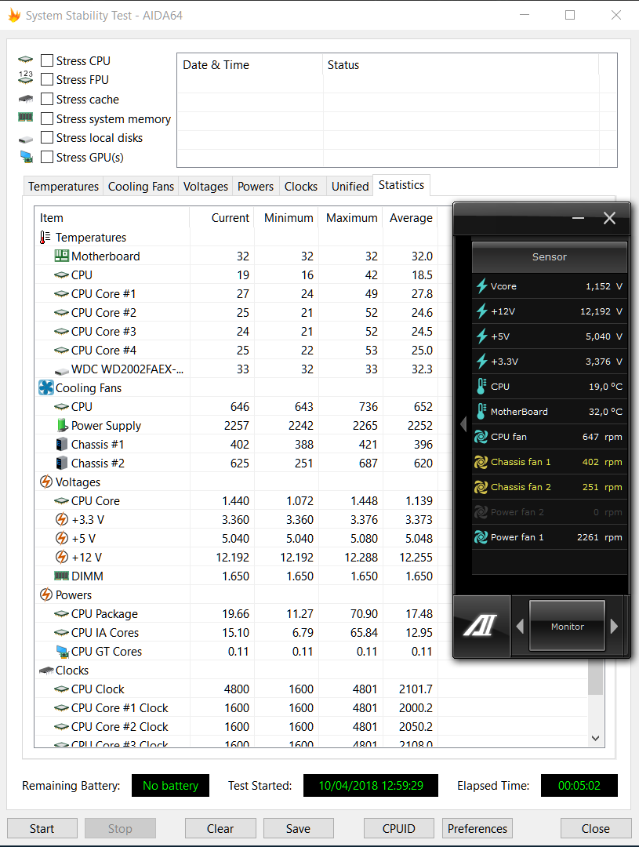Click the Stress local disks drive icon
Viewport: 639px width, 847px height.
25,140
